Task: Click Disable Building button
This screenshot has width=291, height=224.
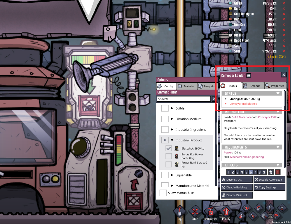Action: [x=237, y=187]
